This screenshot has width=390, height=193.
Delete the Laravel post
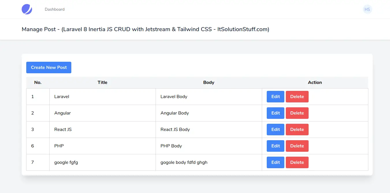coord(297,96)
